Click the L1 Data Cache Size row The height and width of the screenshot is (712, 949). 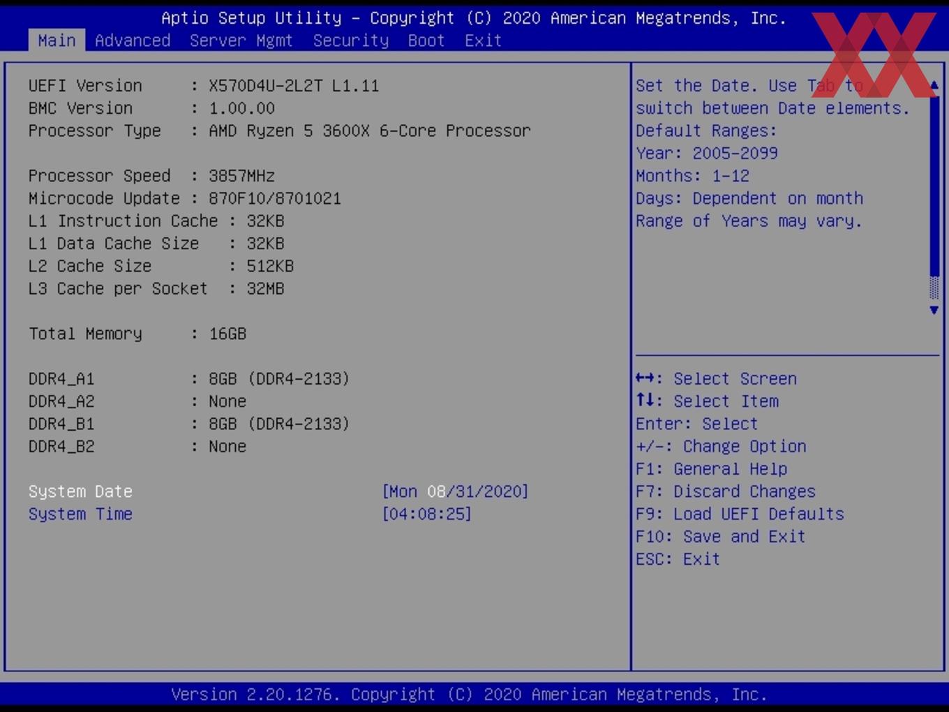[x=156, y=244]
